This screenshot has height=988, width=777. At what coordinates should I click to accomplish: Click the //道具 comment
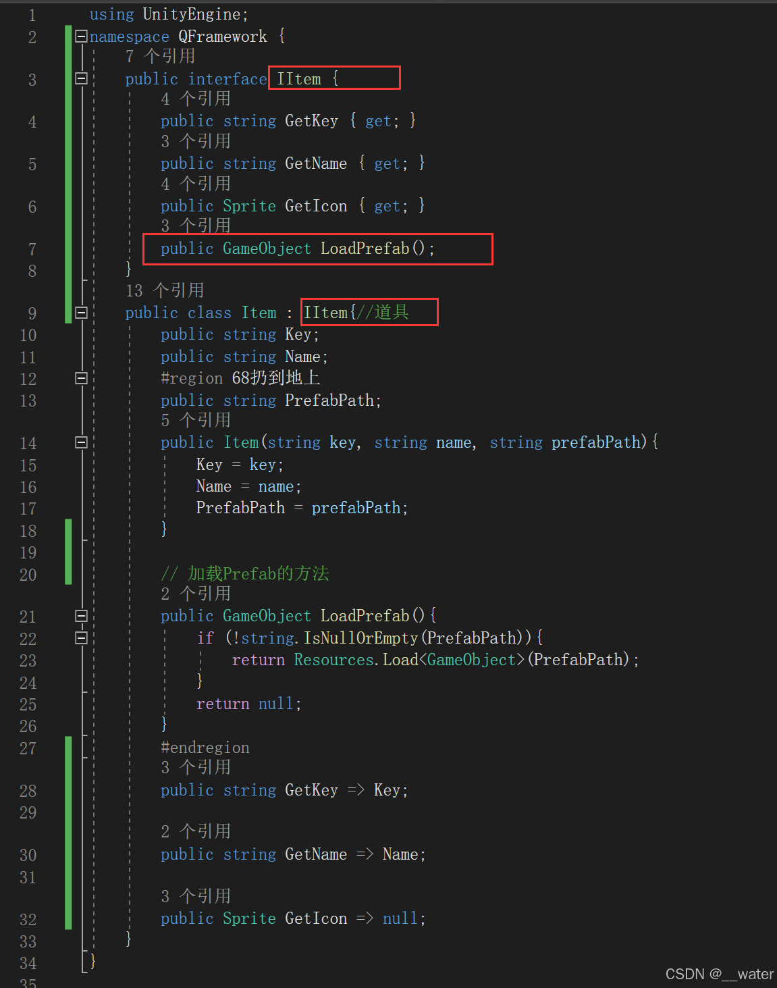pyautogui.click(x=383, y=312)
